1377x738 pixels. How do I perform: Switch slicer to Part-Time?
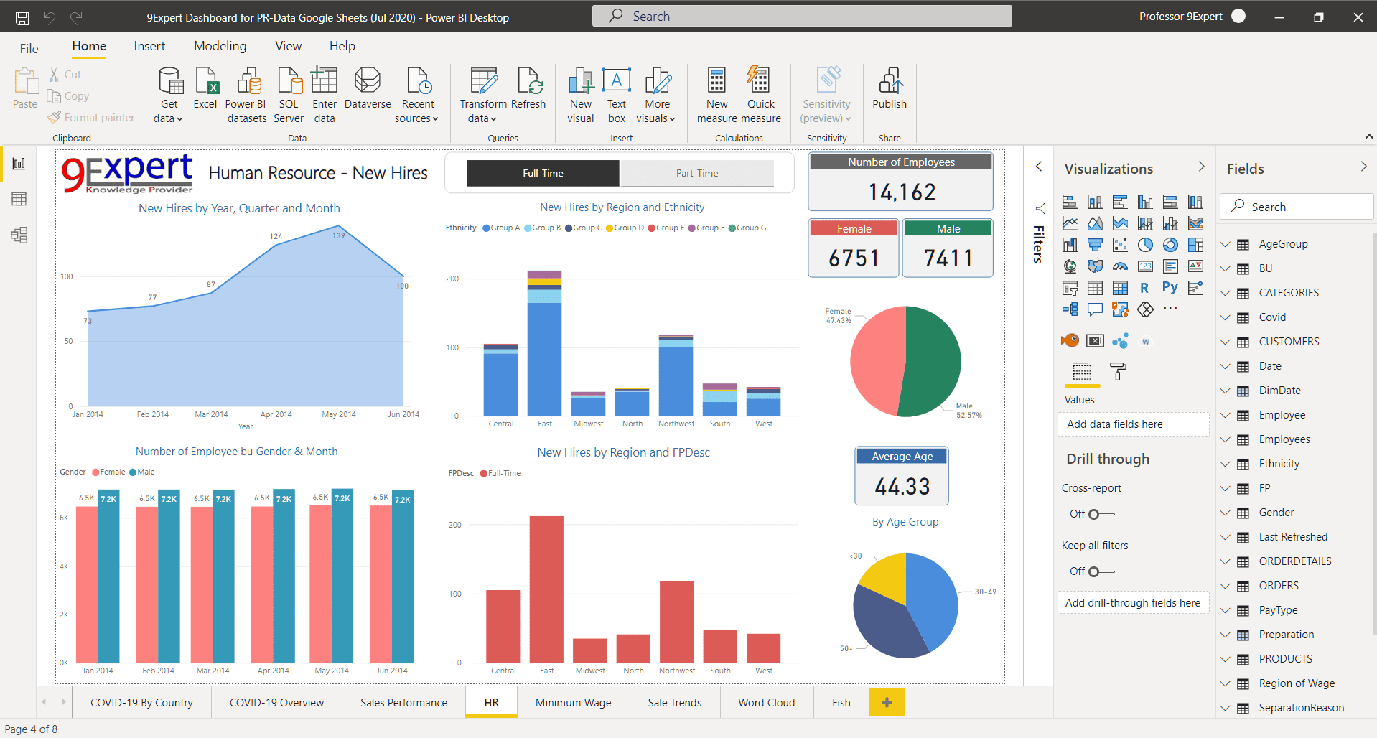[x=696, y=173]
